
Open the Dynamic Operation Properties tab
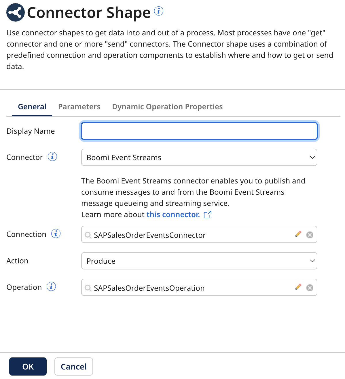click(x=167, y=106)
